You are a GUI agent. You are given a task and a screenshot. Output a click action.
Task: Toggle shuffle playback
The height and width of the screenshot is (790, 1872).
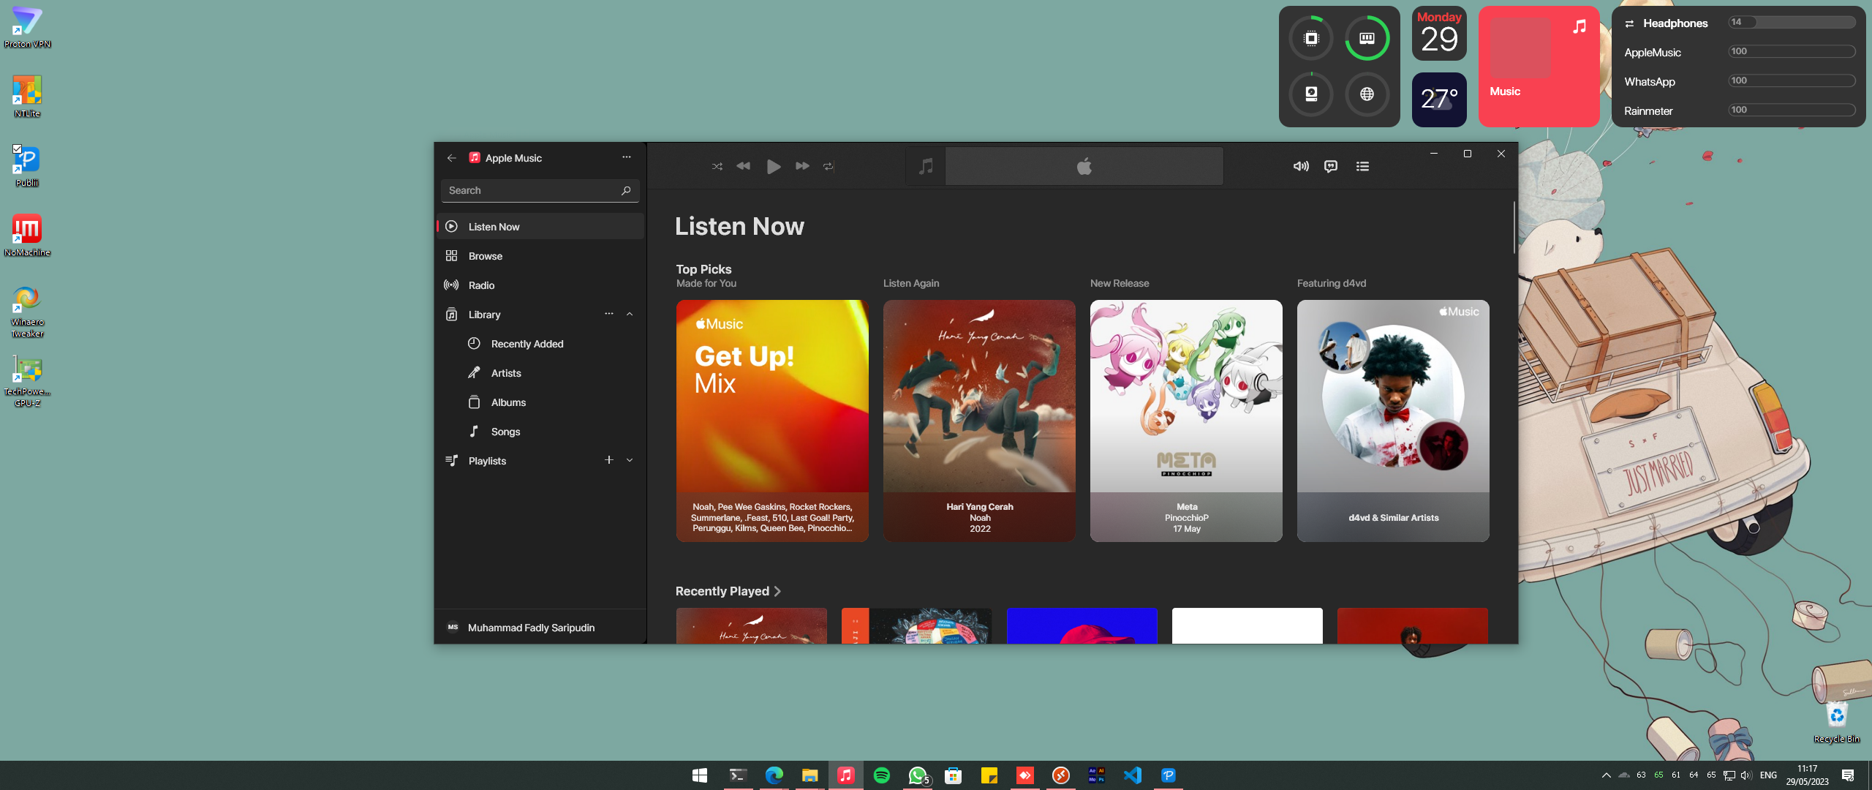click(x=717, y=167)
